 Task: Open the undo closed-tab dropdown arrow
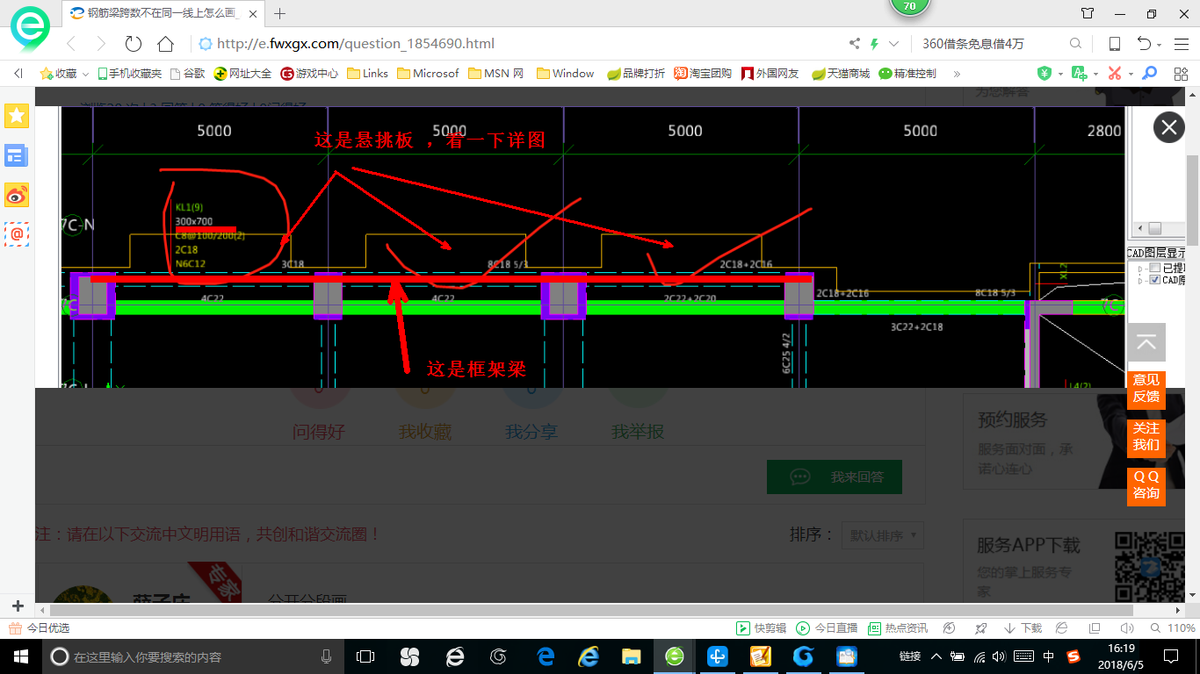1159,45
